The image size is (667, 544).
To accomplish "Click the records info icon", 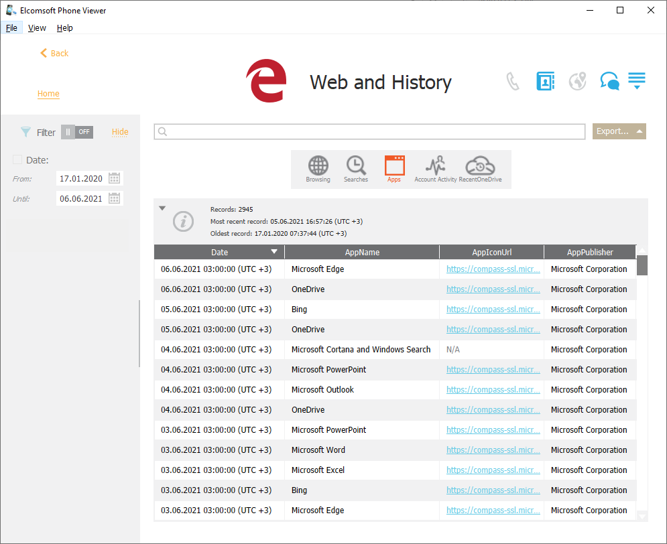I will (x=183, y=222).
